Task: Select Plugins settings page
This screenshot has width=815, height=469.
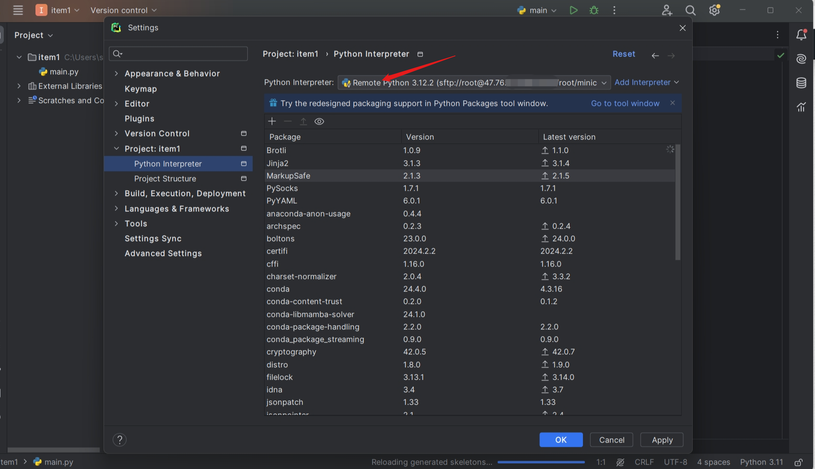Action: 140,118
